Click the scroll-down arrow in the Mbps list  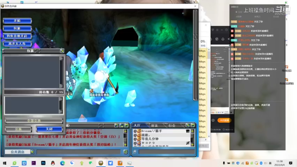click(x=209, y=136)
